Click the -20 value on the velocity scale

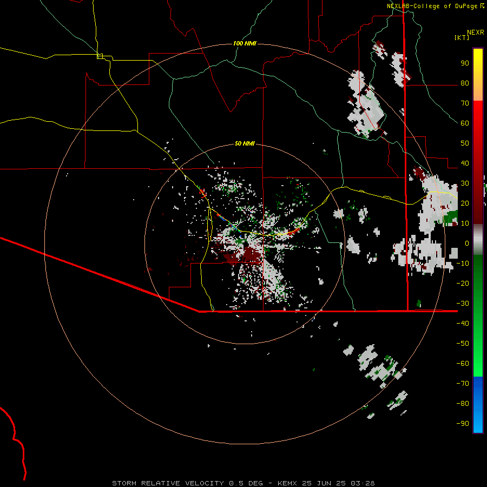(463, 284)
